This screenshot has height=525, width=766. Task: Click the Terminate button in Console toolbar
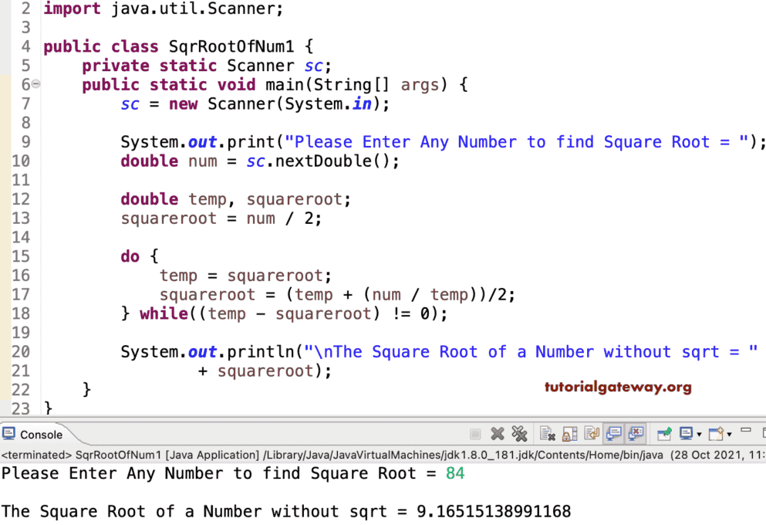coord(474,433)
